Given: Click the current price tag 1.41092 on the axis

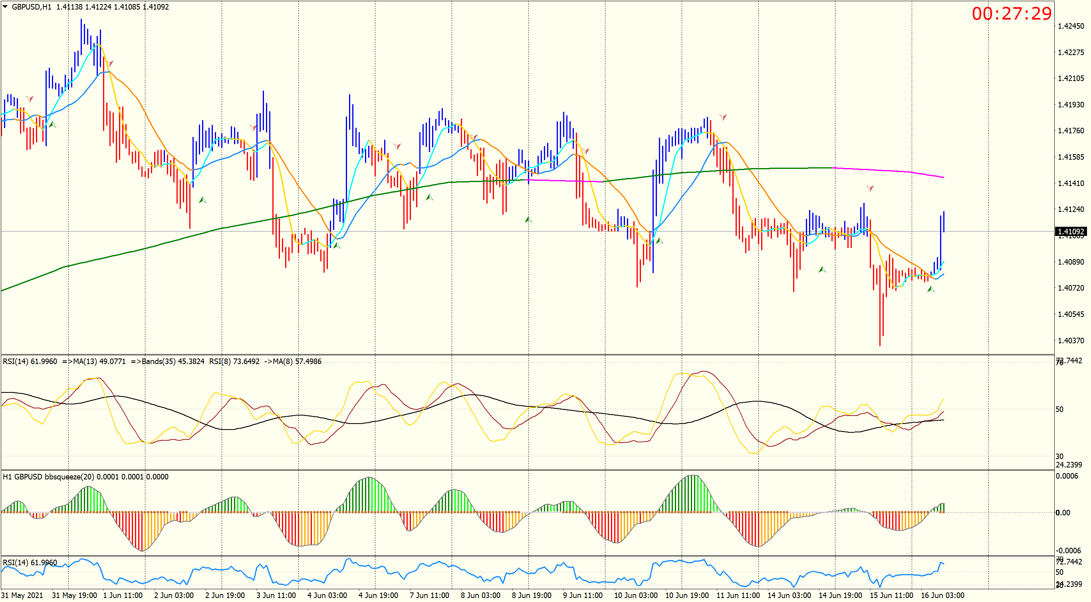Looking at the screenshot, I should pos(1070,232).
